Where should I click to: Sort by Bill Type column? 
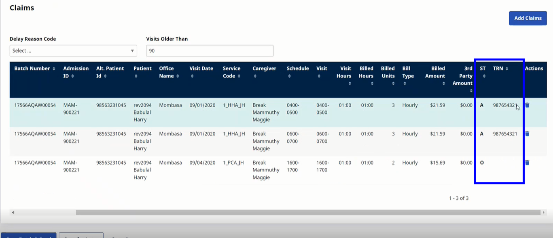[x=404, y=83]
